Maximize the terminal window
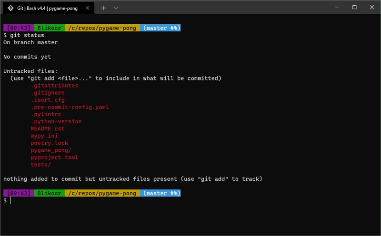 354,7
